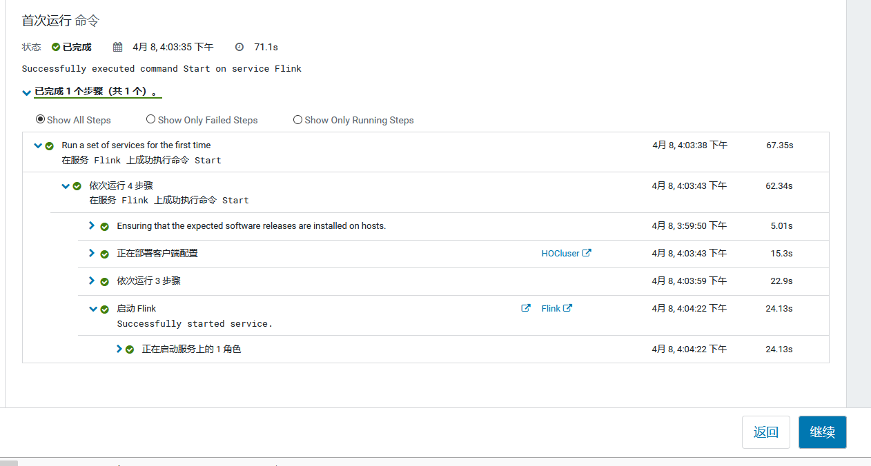Viewport: 871px width, 466px height.
Task: Collapse the '已完成 1 个步骤' section
Action: point(26,92)
